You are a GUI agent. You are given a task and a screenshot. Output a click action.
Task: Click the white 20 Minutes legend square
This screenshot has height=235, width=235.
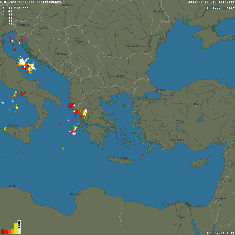click(3, 8)
